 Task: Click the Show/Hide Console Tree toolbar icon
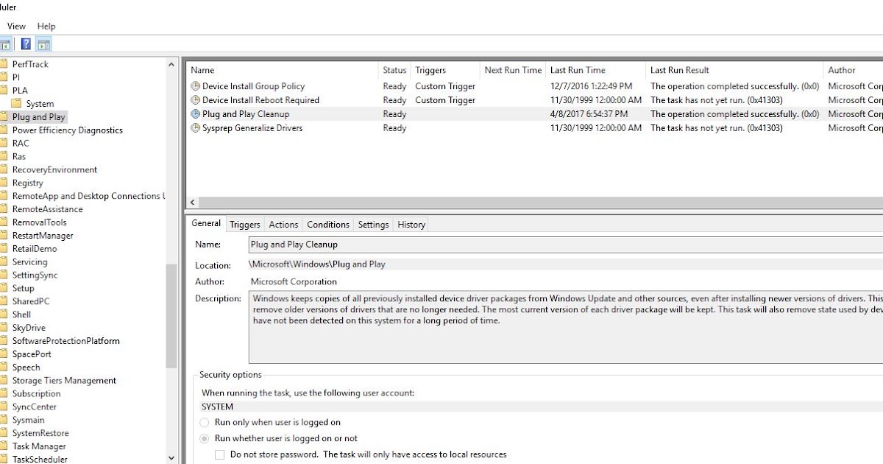click(6, 43)
